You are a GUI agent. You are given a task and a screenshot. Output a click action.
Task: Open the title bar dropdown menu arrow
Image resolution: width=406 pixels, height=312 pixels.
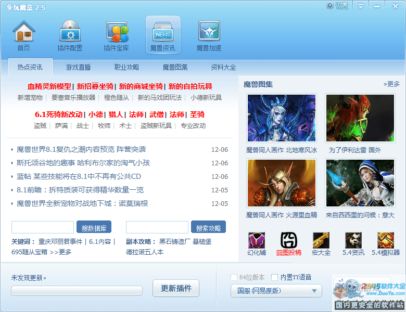(360, 6)
